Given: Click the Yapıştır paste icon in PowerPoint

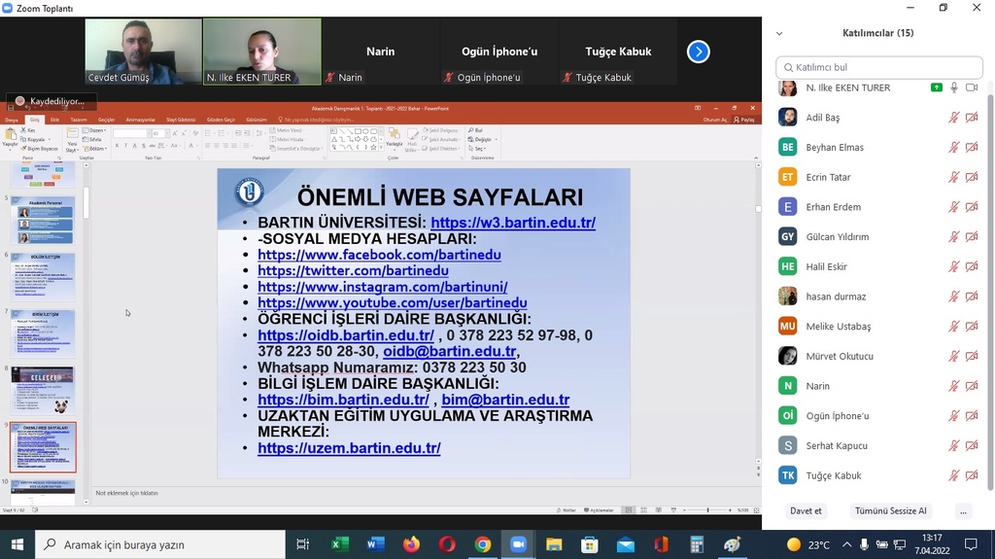Looking at the screenshot, I should [10, 136].
